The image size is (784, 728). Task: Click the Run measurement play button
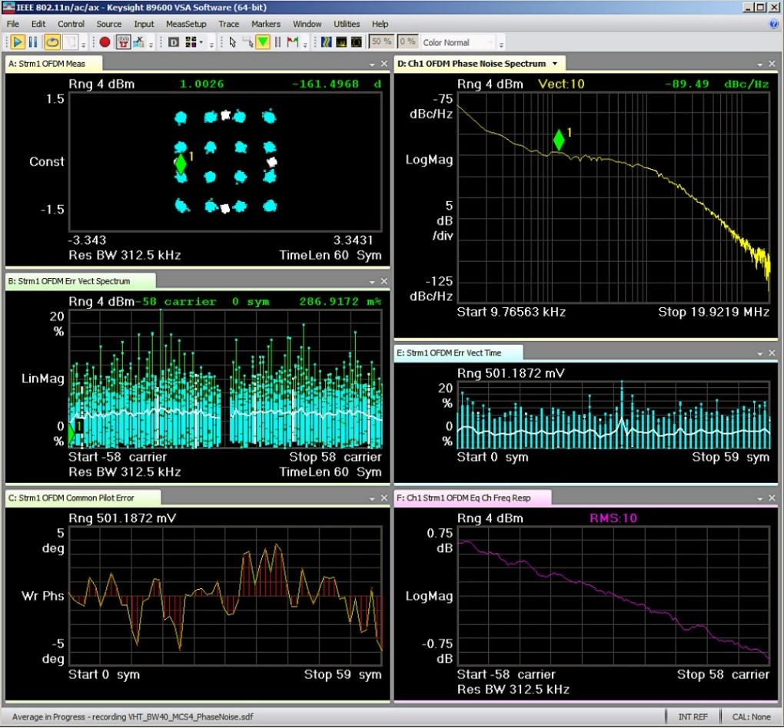coord(17,41)
